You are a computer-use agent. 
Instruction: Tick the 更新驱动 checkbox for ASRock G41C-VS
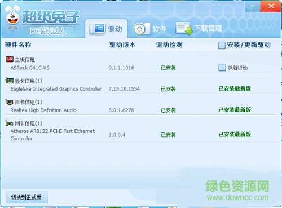coord(222,68)
